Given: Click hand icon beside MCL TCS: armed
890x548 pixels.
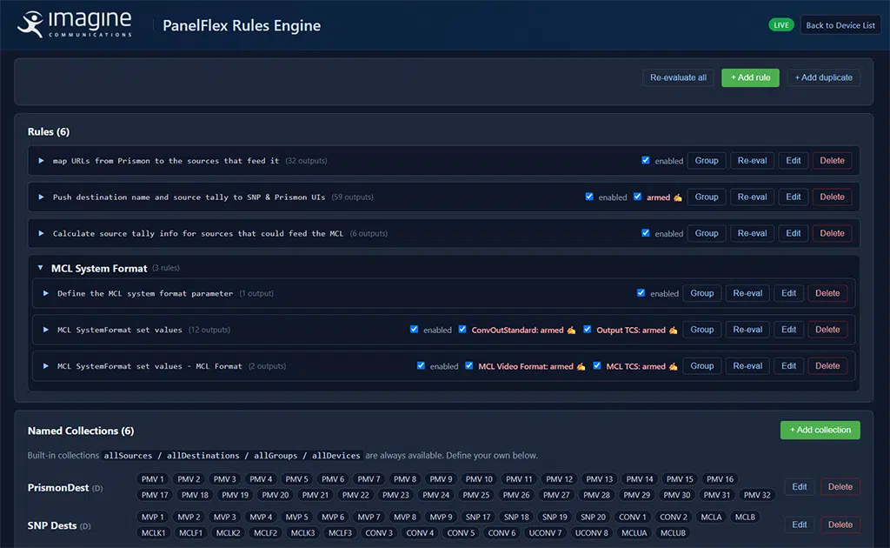Looking at the screenshot, I should [674, 366].
